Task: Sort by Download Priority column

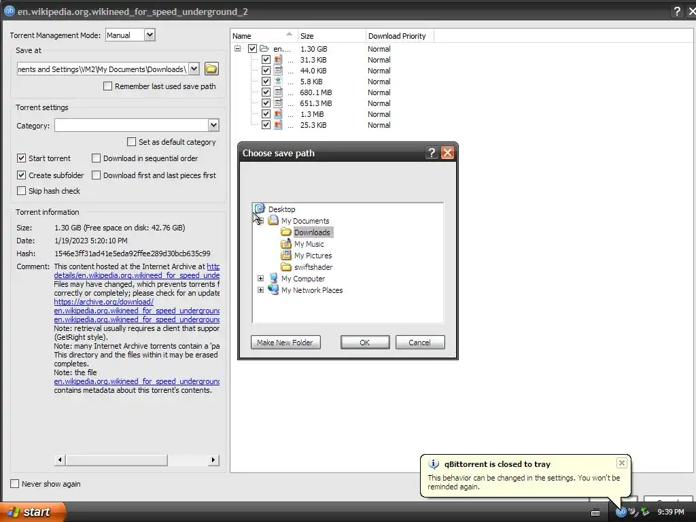Action: tap(400, 36)
